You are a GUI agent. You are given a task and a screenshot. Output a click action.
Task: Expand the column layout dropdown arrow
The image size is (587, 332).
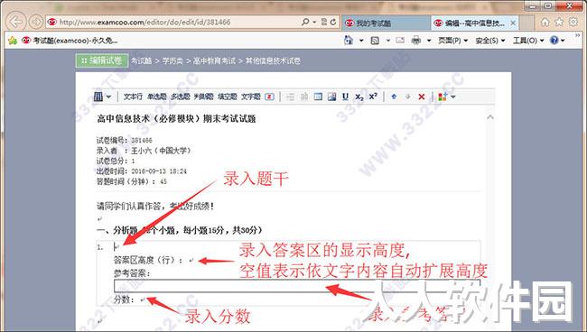tap(108, 97)
